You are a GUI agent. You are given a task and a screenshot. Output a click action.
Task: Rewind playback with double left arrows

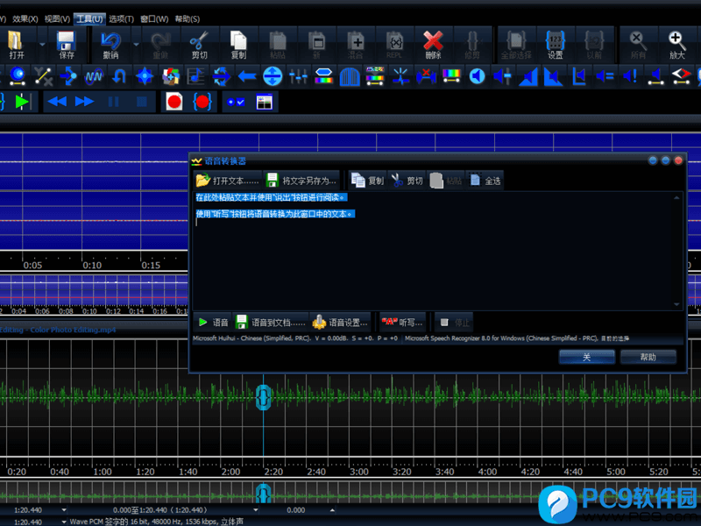(57, 102)
